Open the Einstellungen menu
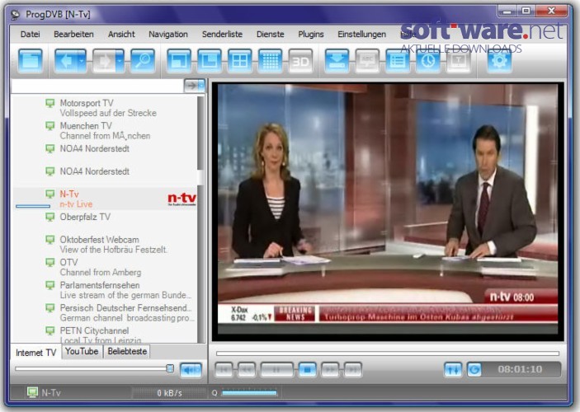 click(x=361, y=35)
